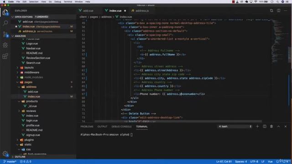Open the Run and Debug view
292x164 pixels.
tap(5, 45)
